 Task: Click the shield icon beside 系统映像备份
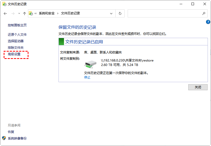click(x=4, y=138)
